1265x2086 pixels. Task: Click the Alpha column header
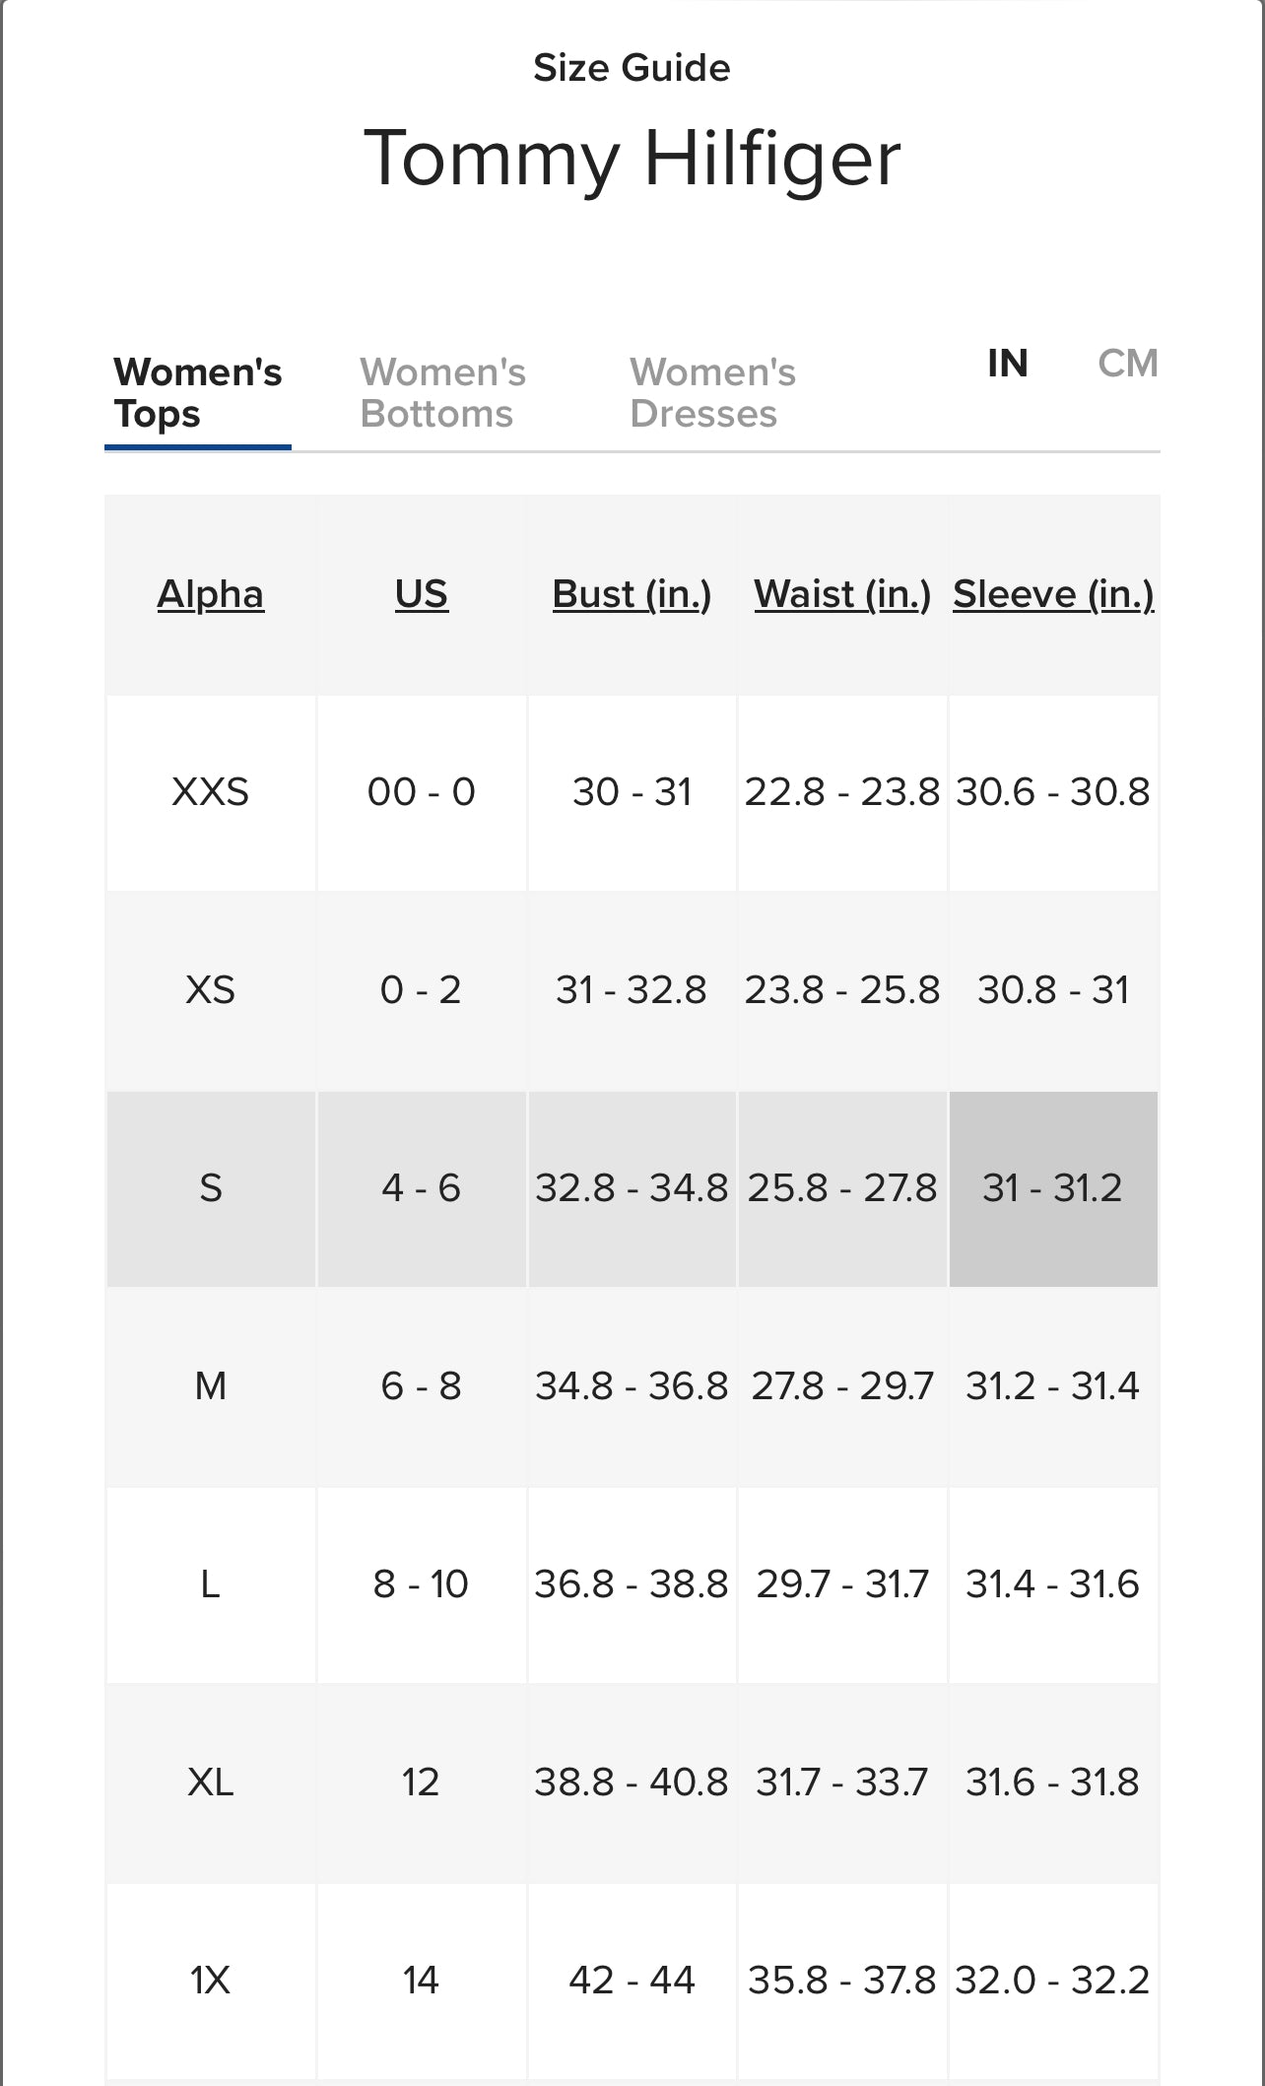(211, 594)
